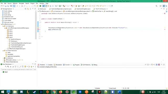
Task: Open Google Chrome from taskbar
Action: (54, 92)
